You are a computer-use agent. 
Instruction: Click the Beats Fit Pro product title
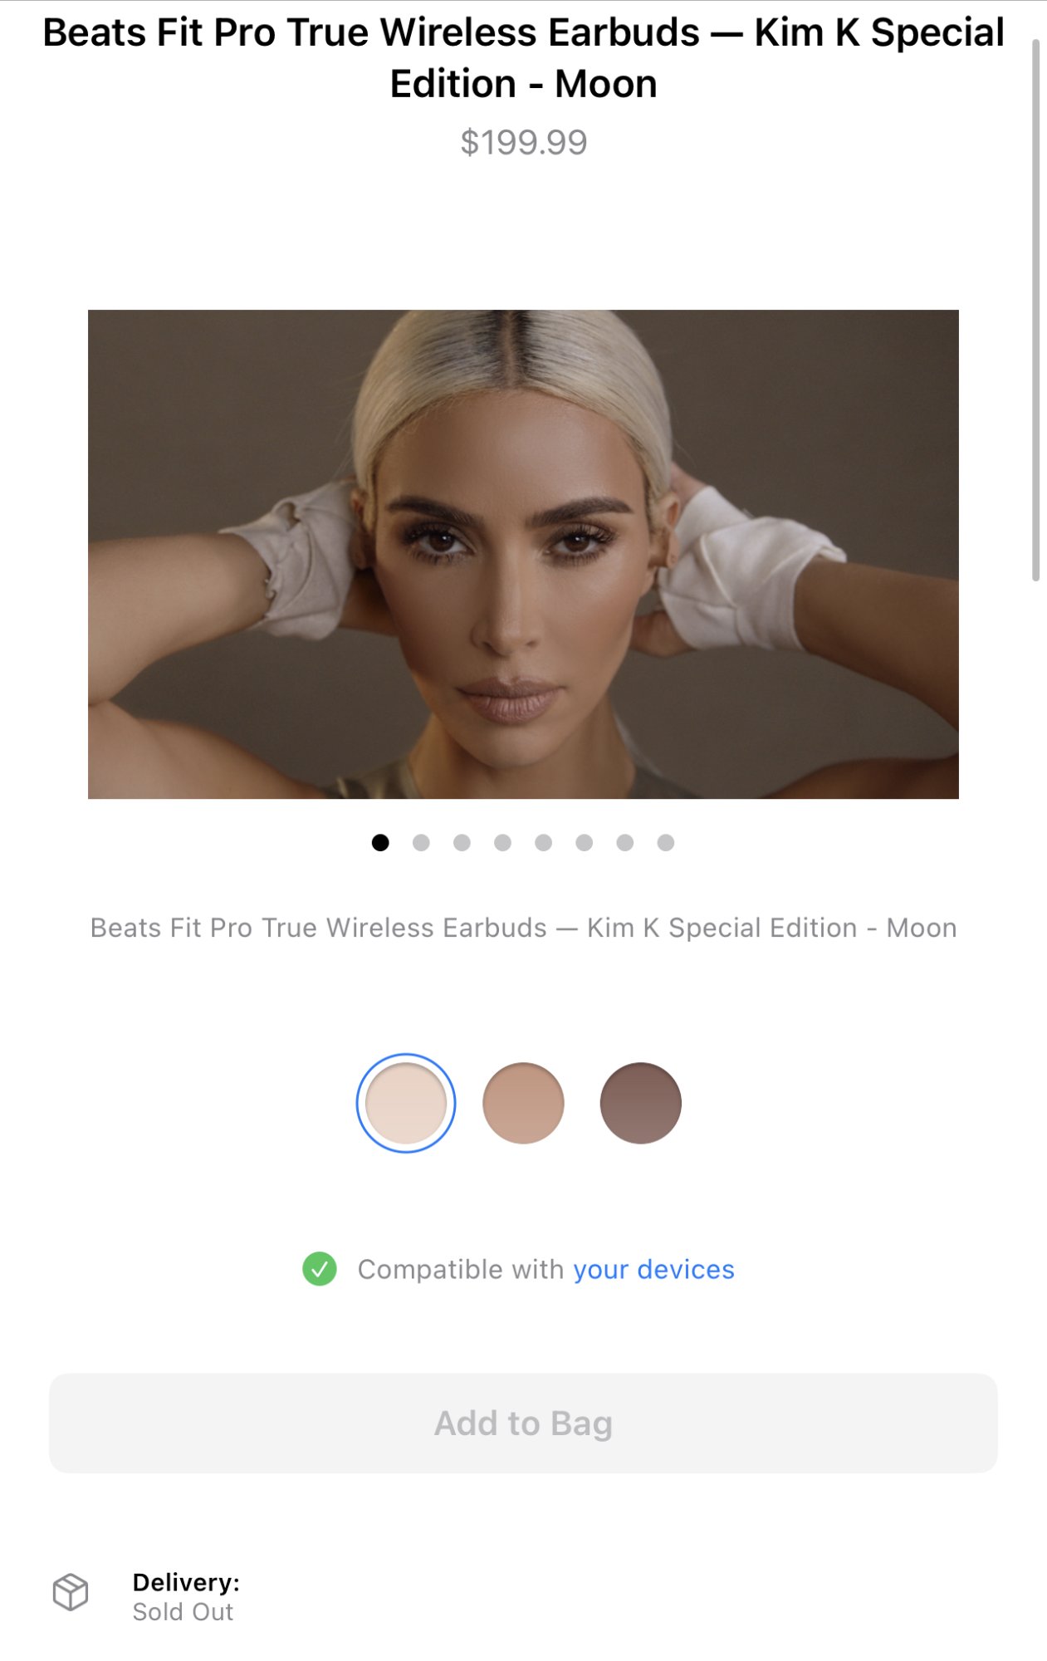coord(523,58)
